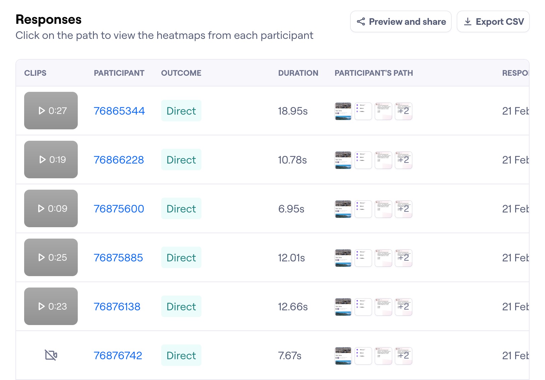This screenshot has width=545, height=380.
Task: Open participant 76866228 link
Action: (119, 160)
